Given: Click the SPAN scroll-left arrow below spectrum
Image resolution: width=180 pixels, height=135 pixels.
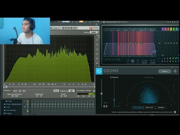Looking at the screenshot, I should coord(4,87).
